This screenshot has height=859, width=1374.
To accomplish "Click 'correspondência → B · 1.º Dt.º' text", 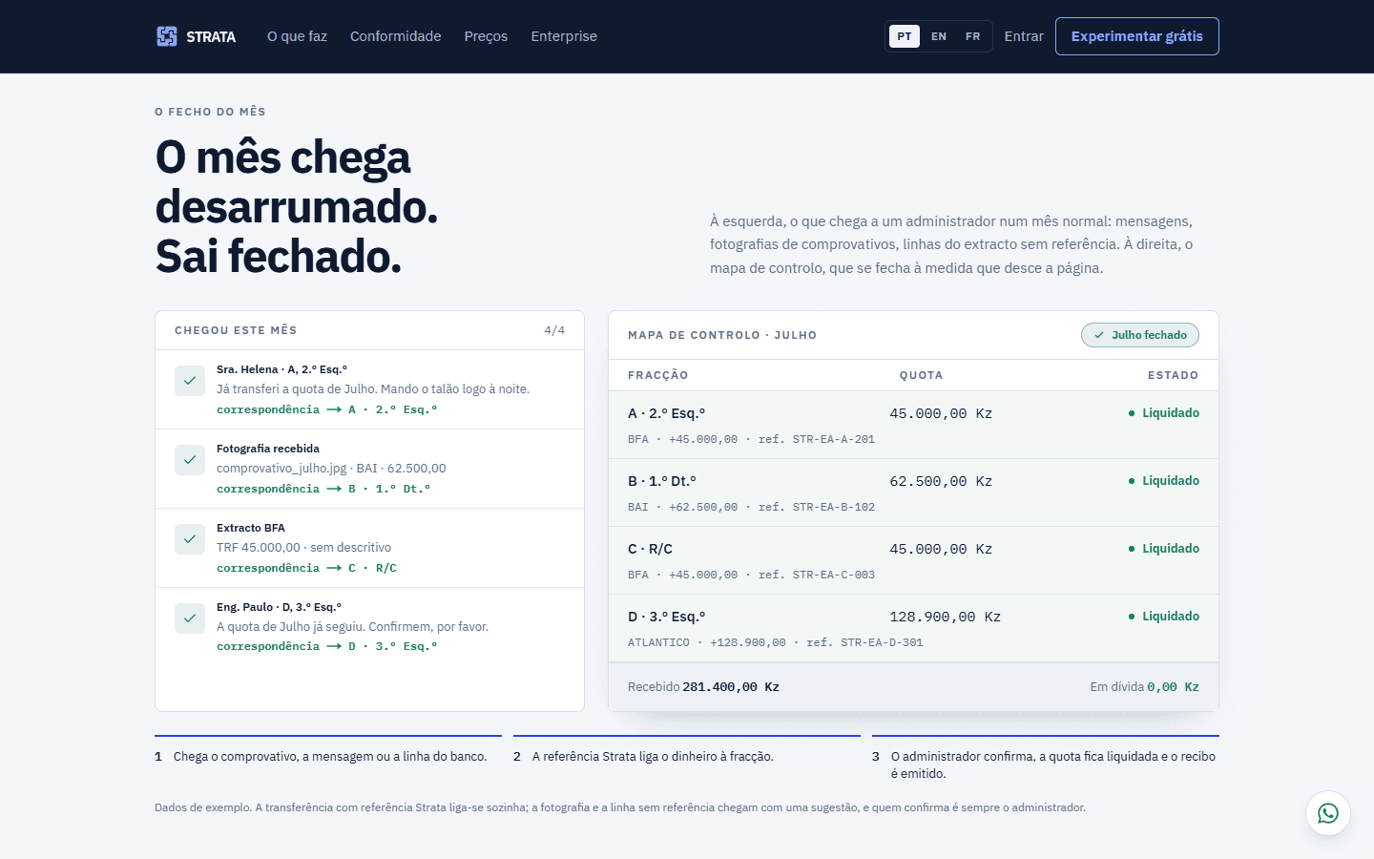I will tap(323, 489).
